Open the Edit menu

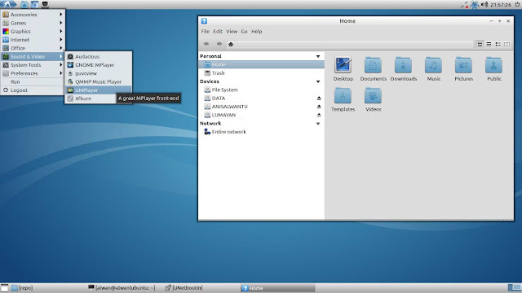tap(218, 31)
